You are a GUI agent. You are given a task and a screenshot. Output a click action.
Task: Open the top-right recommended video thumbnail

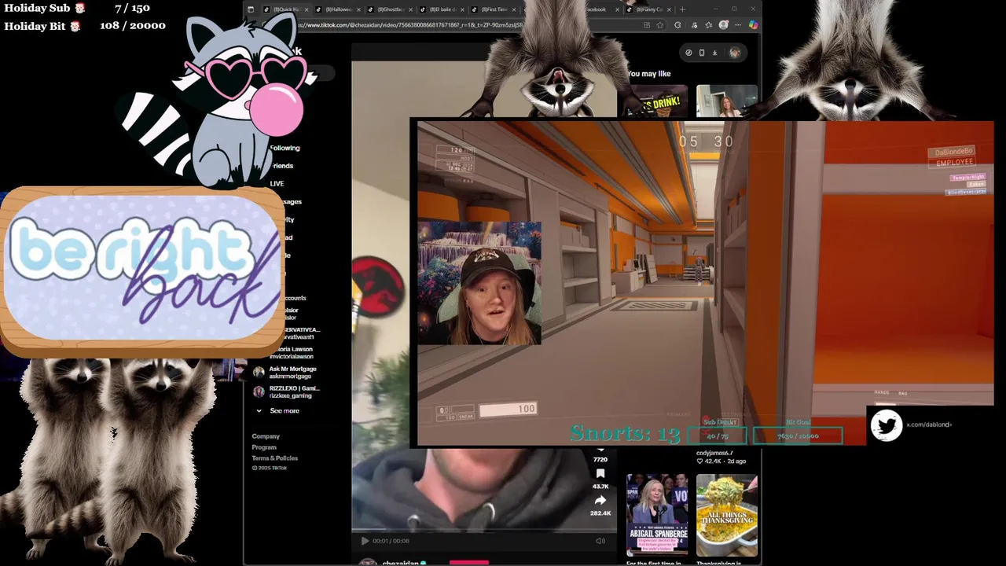[x=727, y=101]
